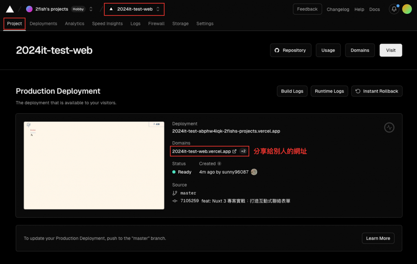Open 2fish's projects team avatar

click(29, 9)
